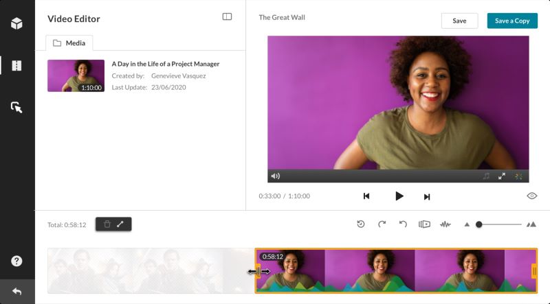Viewport: 550px width, 304px height.
Task: Click the Save button
Action: point(459,21)
